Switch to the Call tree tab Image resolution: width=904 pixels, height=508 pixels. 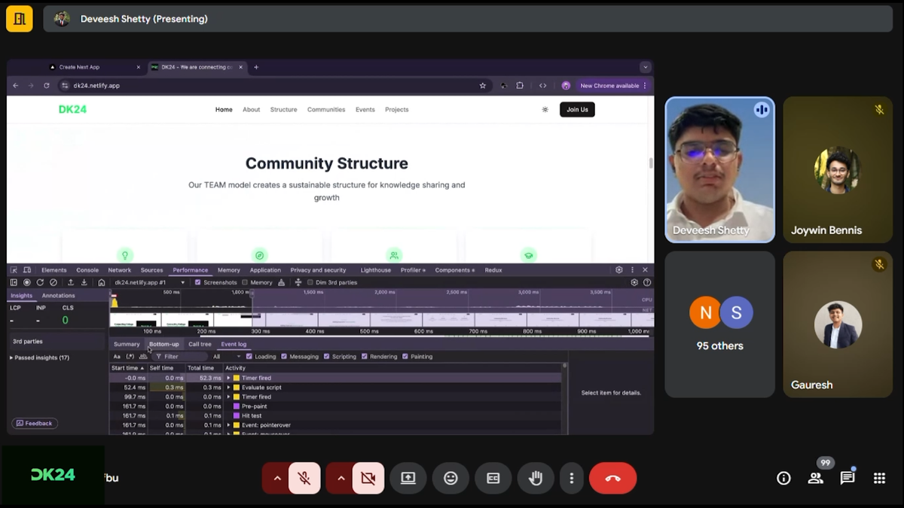200,344
